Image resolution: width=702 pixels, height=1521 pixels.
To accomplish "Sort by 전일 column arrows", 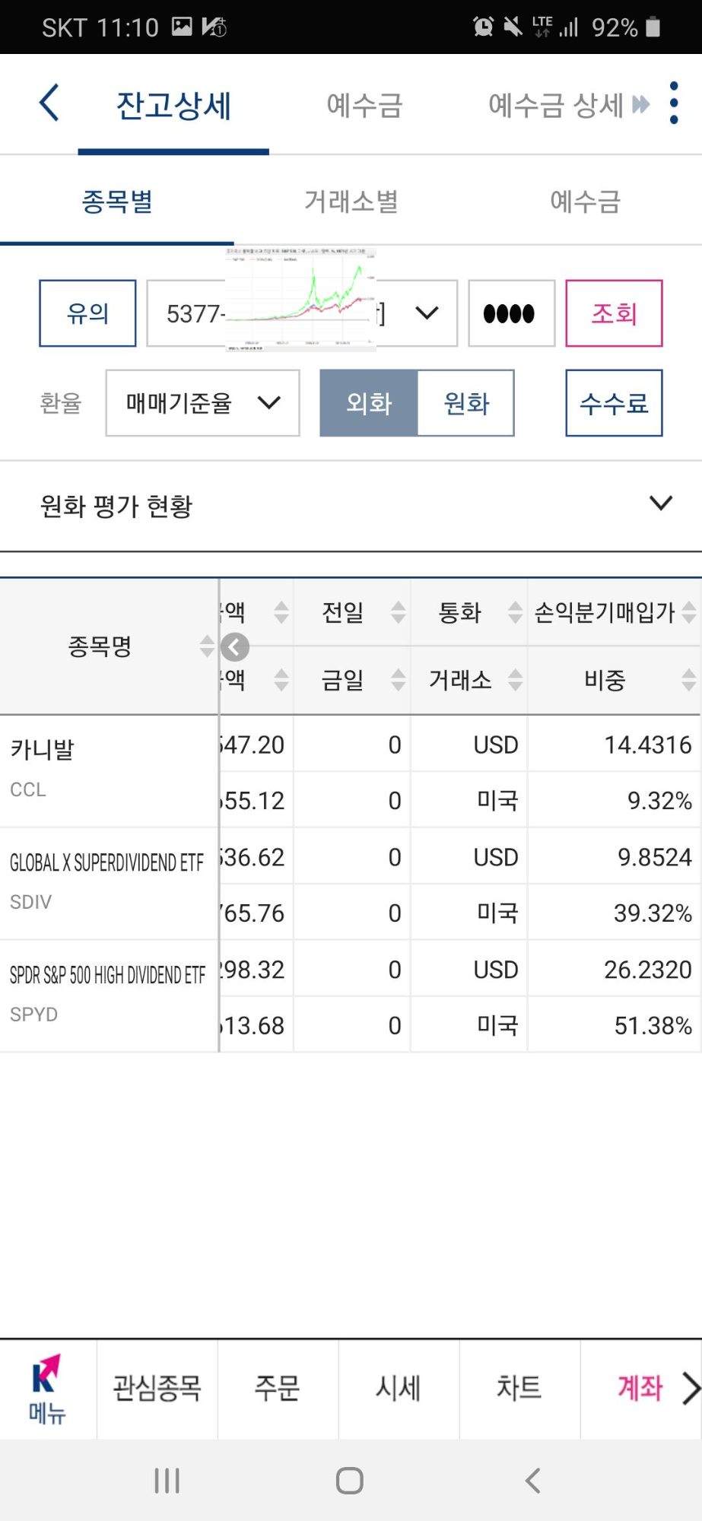I will (398, 612).
